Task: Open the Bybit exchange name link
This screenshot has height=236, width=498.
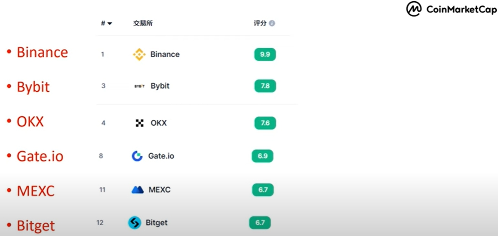Action: [160, 86]
